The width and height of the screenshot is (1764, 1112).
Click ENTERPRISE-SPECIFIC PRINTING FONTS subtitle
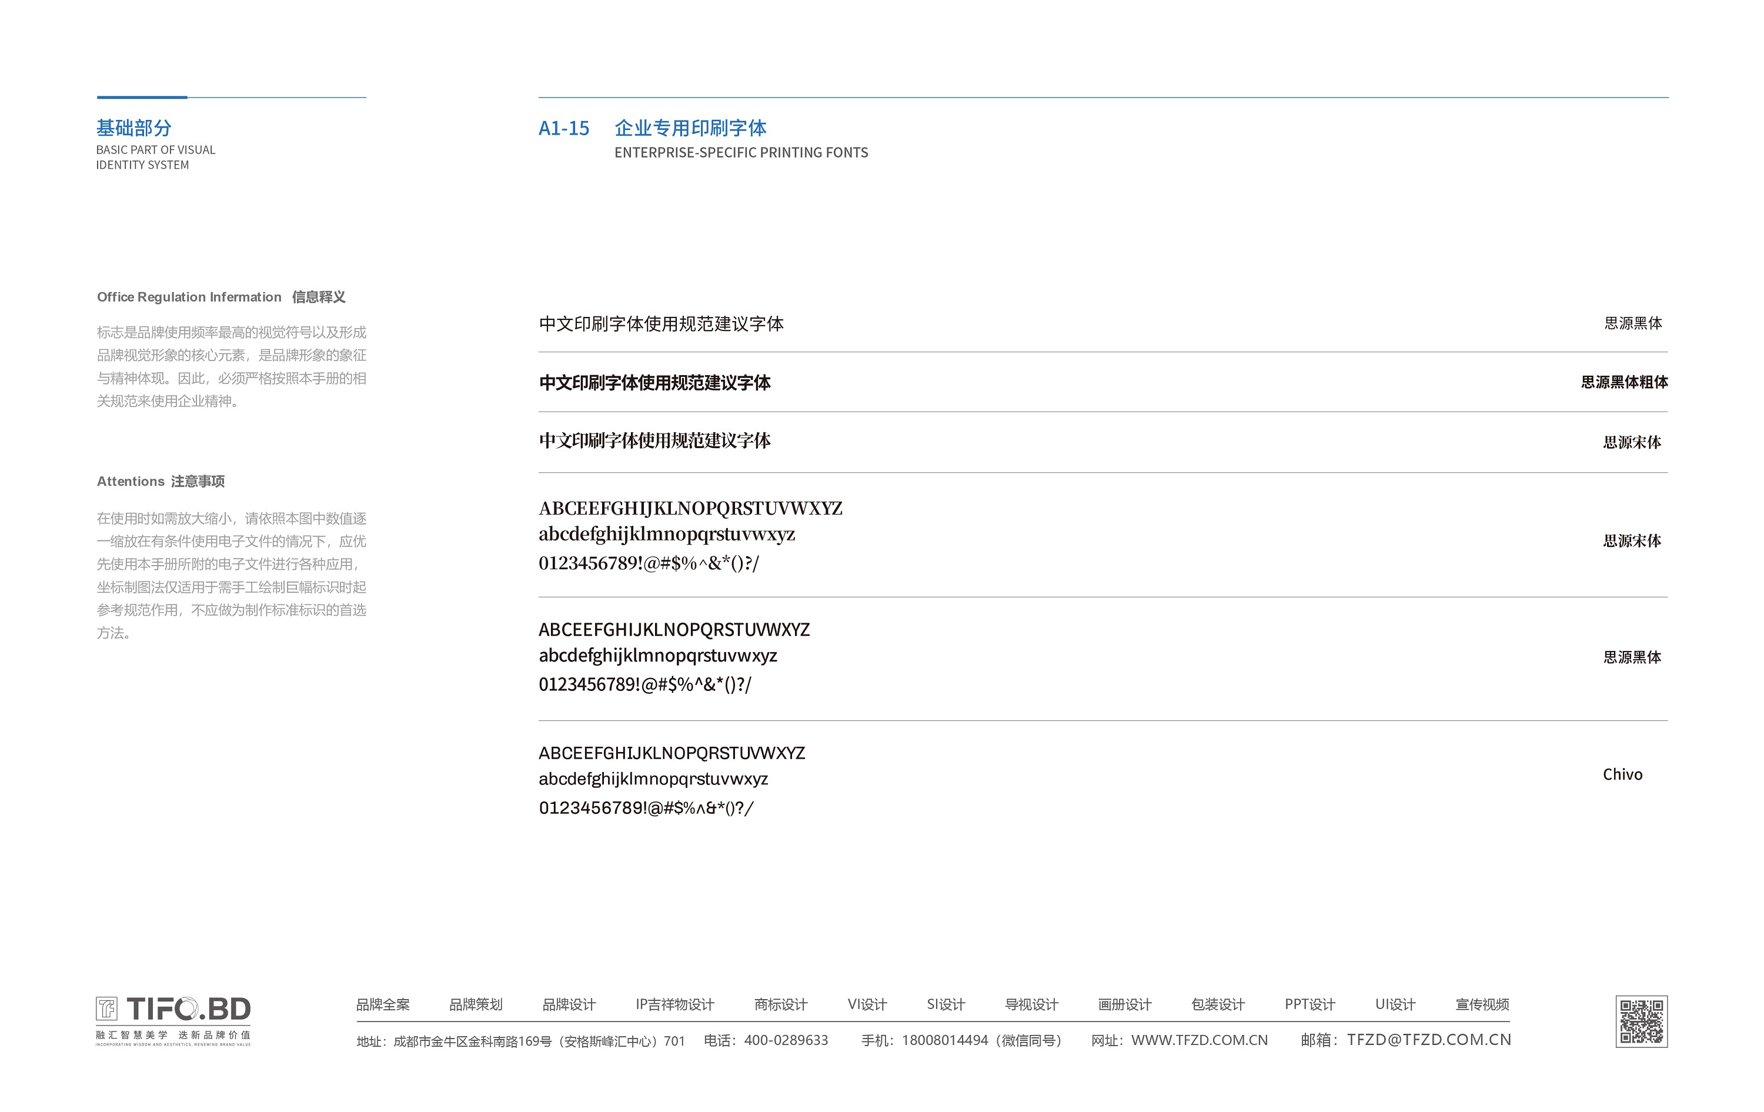pyautogui.click(x=741, y=152)
